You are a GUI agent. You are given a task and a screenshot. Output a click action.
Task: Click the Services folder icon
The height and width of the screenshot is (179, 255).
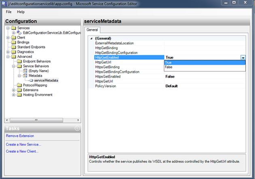tap(14, 28)
